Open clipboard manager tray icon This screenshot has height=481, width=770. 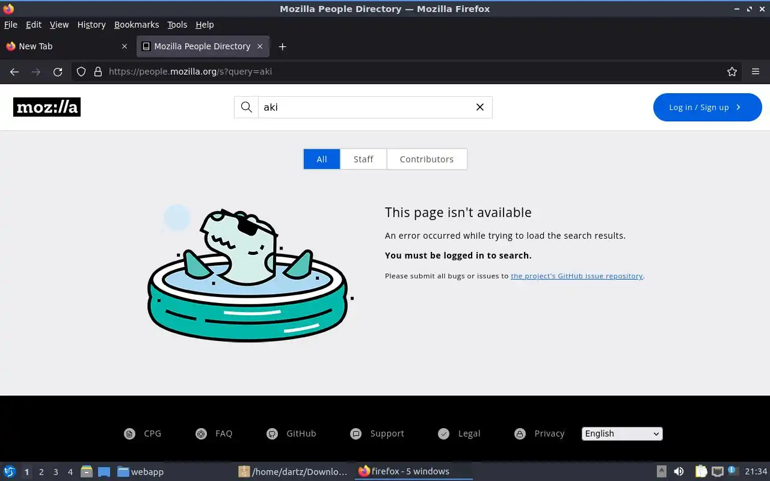[701, 471]
